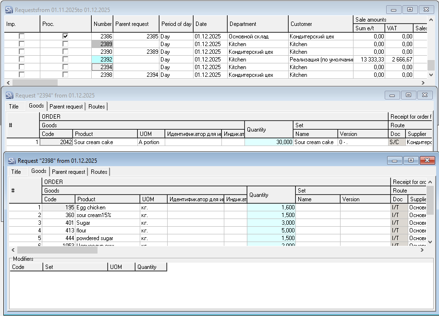Click the app icon in Requests list title bar
This screenshot has height=316, width=439.
[9, 10]
